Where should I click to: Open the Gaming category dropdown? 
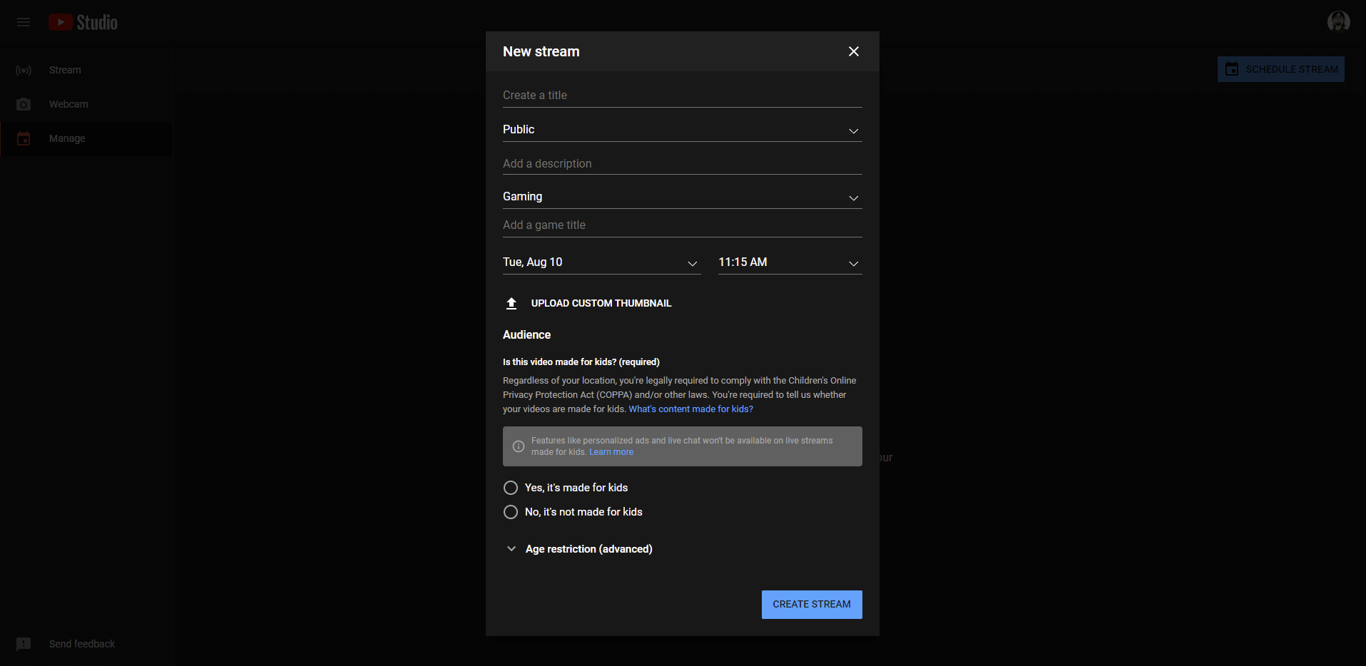click(x=682, y=197)
